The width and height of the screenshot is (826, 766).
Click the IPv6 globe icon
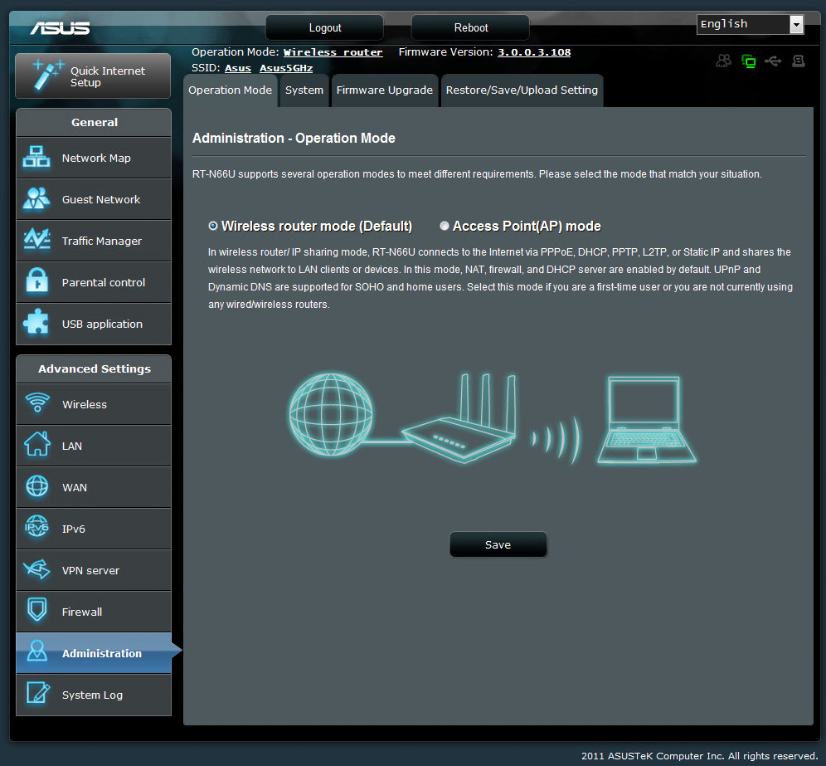click(x=36, y=527)
